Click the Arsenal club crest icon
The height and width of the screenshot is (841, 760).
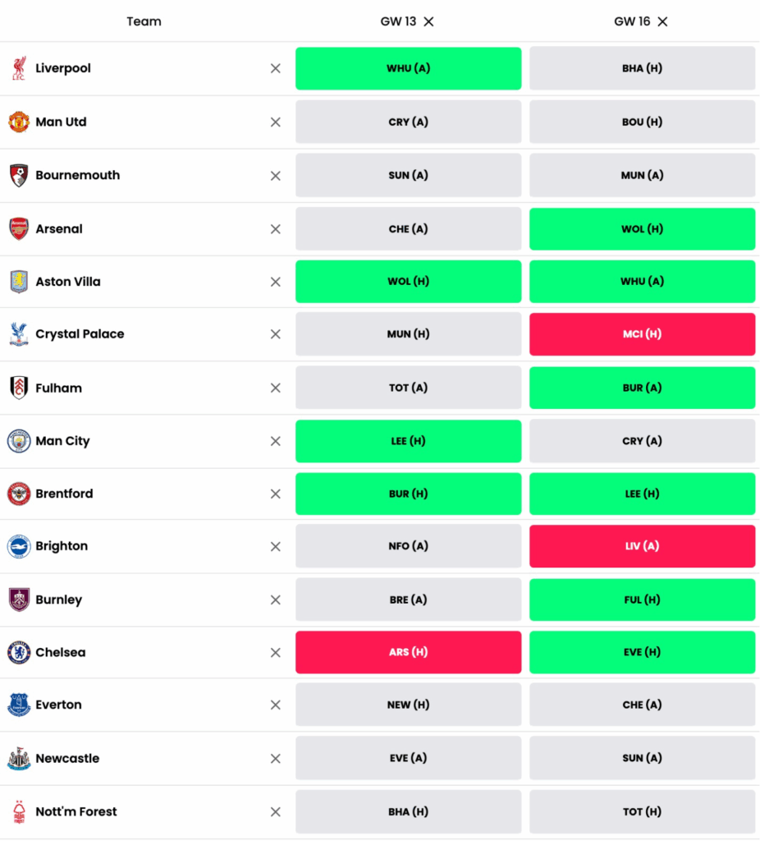(19, 229)
